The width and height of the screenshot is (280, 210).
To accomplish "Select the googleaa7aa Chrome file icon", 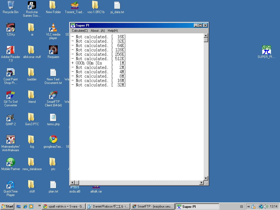I will 53,139.
